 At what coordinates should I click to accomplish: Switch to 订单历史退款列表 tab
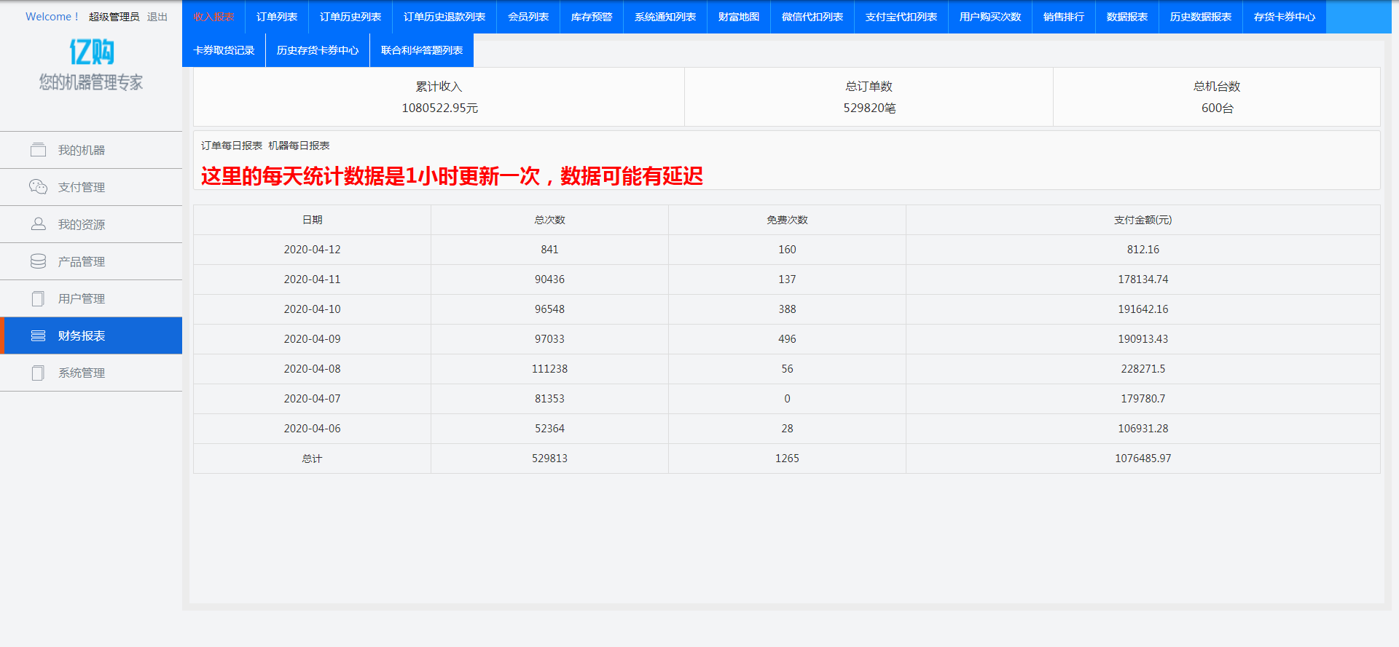(x=444, y=17)
